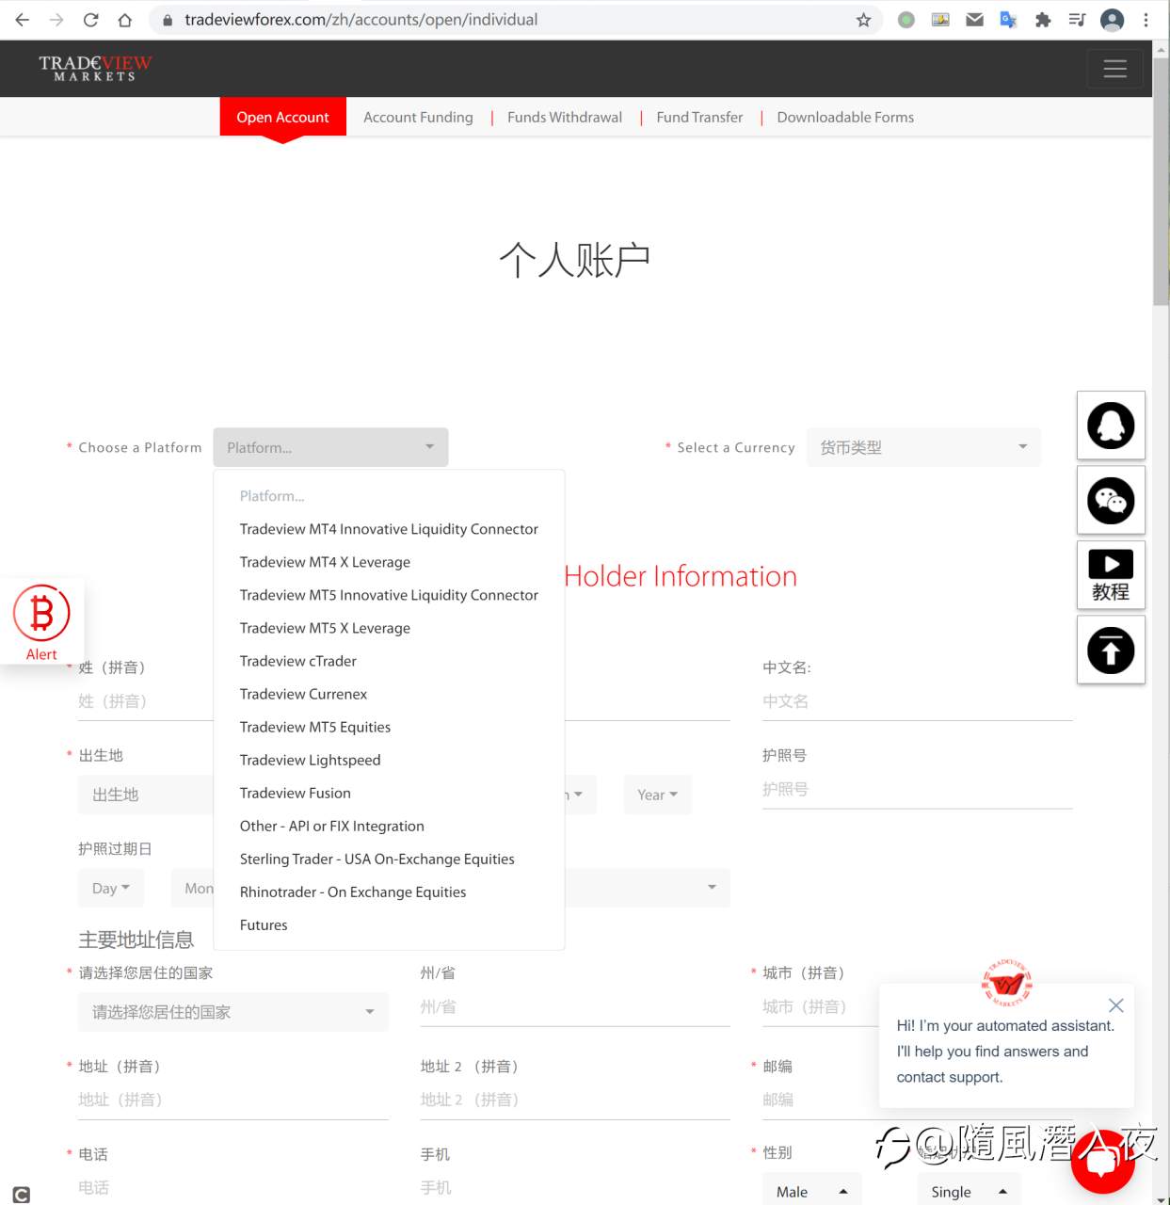
Task: Click the green circle extension icon
Action: (x=906, y=20)
